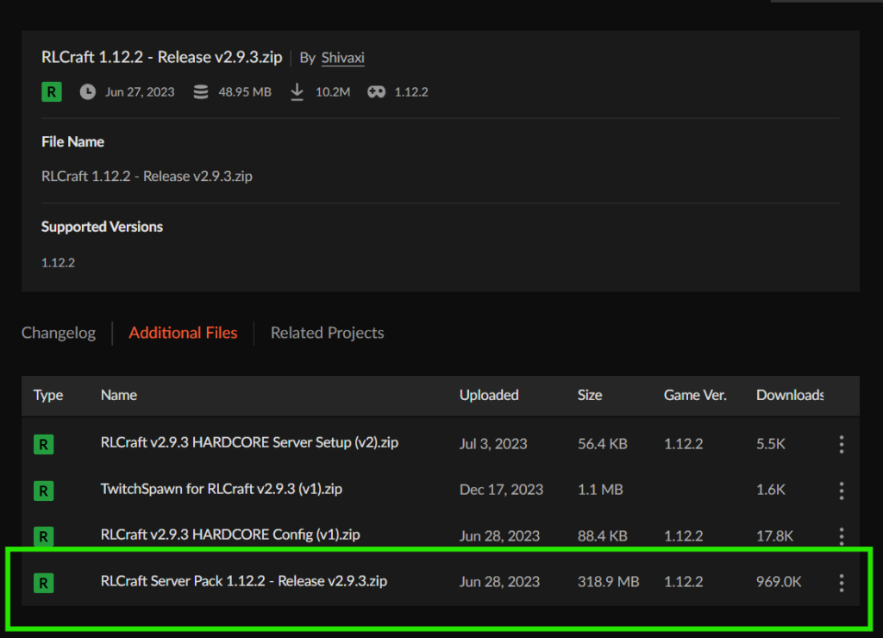Click the green R release badge in header
Image resolution: width=883 pixels, height=638 pixels.
click(x=51, y=91)
